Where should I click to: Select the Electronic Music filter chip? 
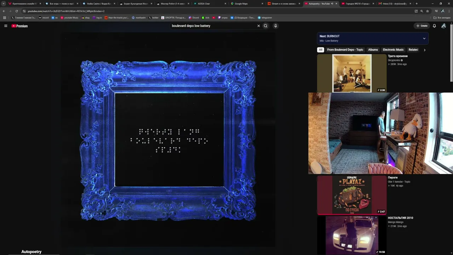(393, 50)
